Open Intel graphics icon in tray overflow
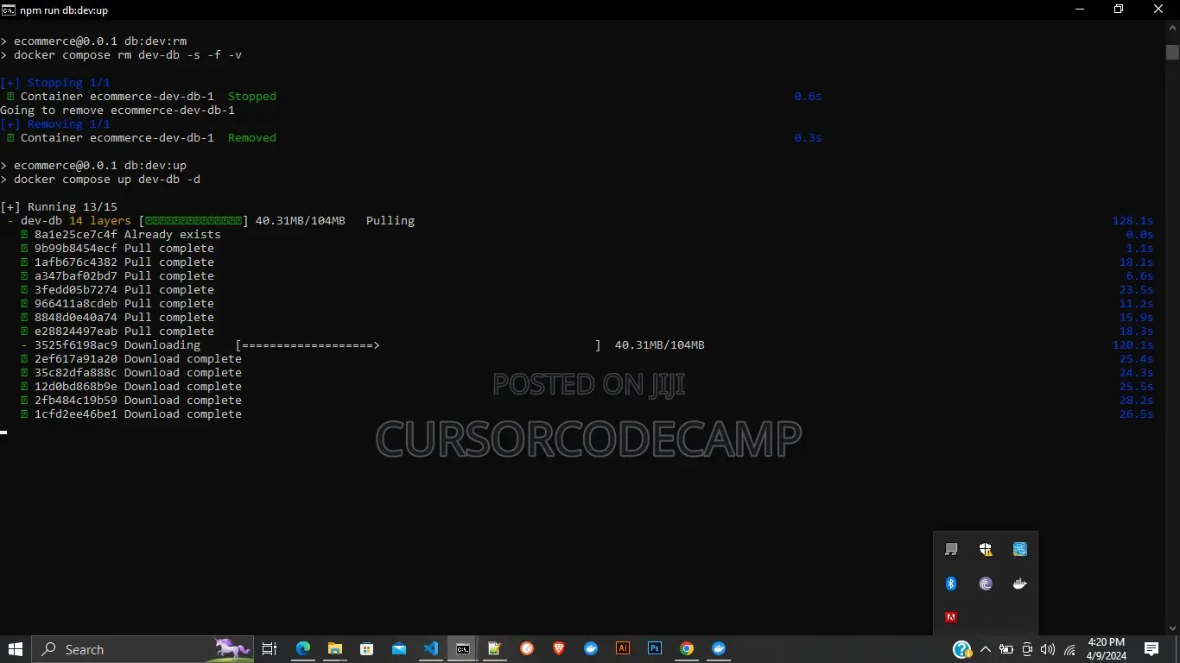Screen dimensions: 1180x663 pos(1020,549)
